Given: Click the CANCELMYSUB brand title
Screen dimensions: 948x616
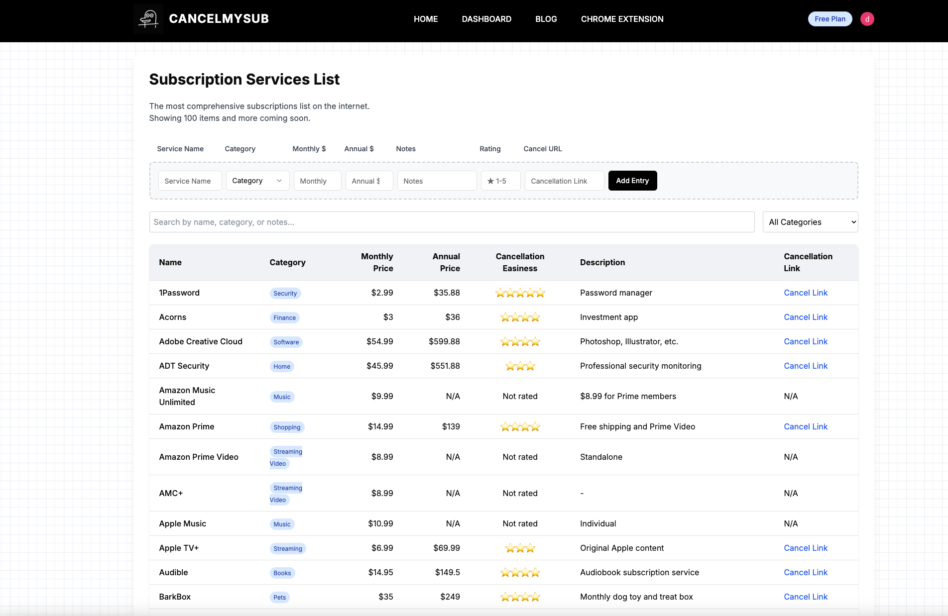Looking at the screenshot, I should (219, 19).
